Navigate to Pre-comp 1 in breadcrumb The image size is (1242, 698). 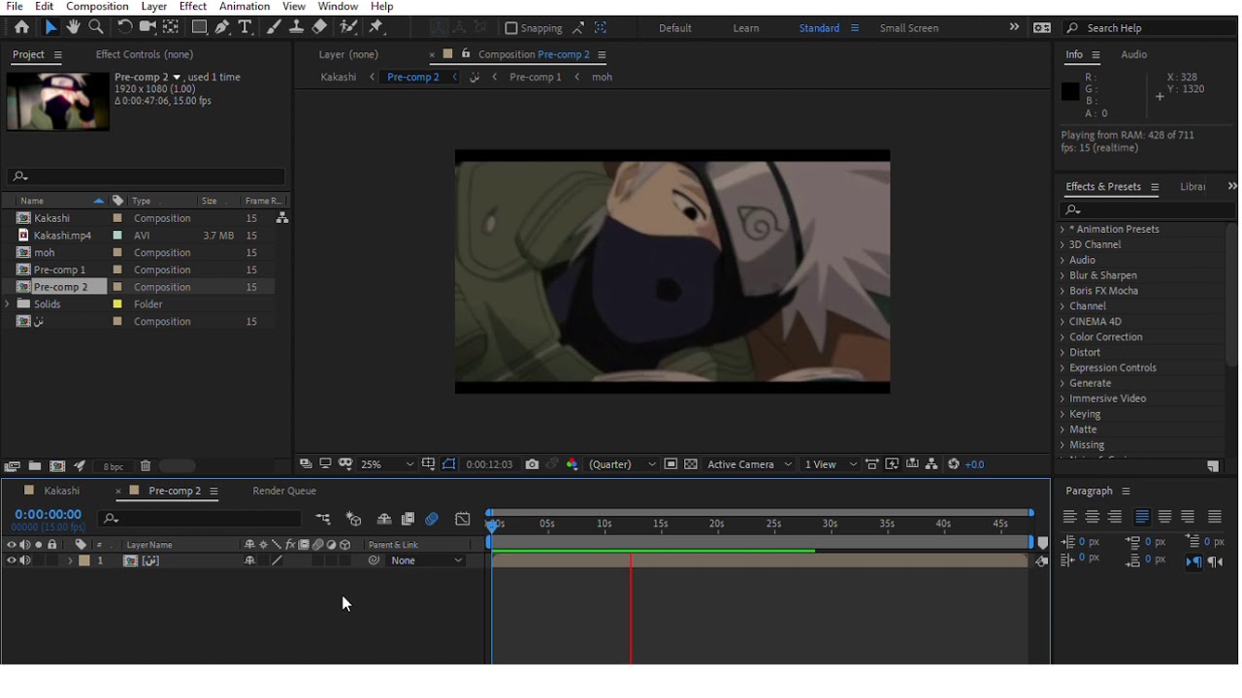[x=537, y=78]
